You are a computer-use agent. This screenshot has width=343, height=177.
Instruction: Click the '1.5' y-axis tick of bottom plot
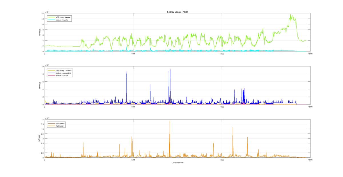[x=42, y=143]
